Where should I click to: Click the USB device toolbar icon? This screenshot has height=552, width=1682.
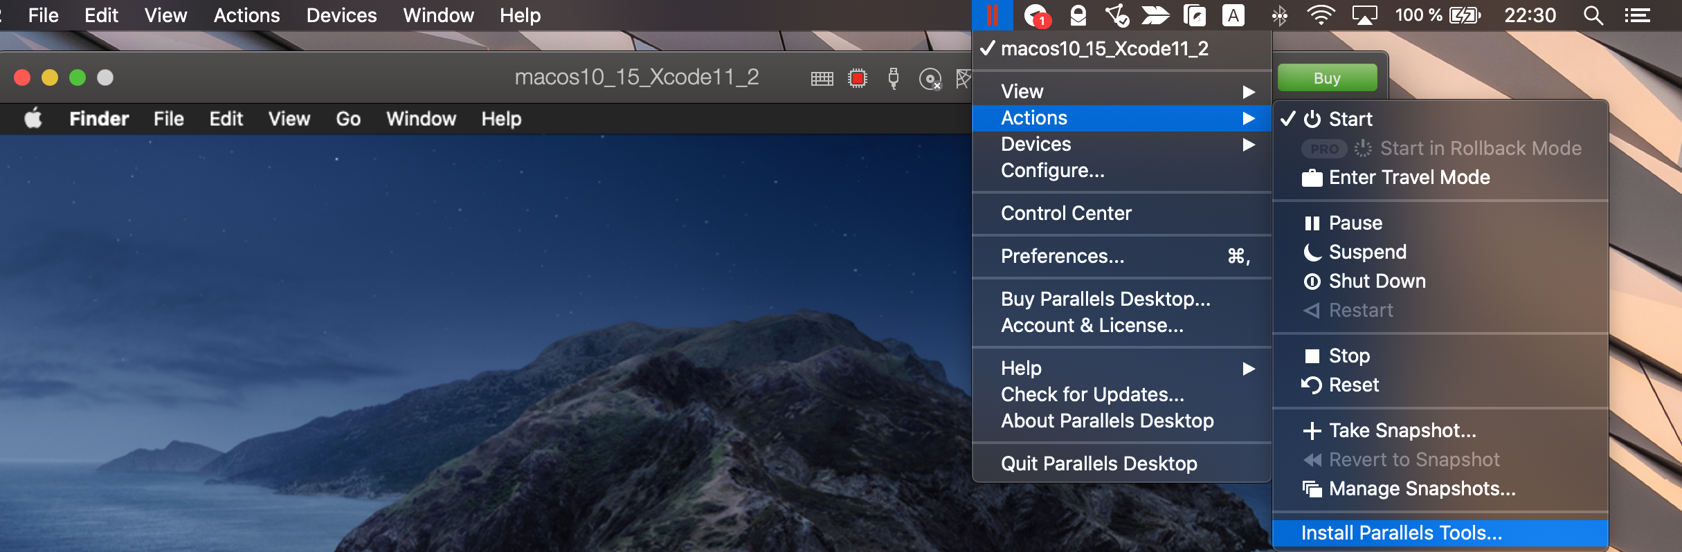click(x=894, y=79)
